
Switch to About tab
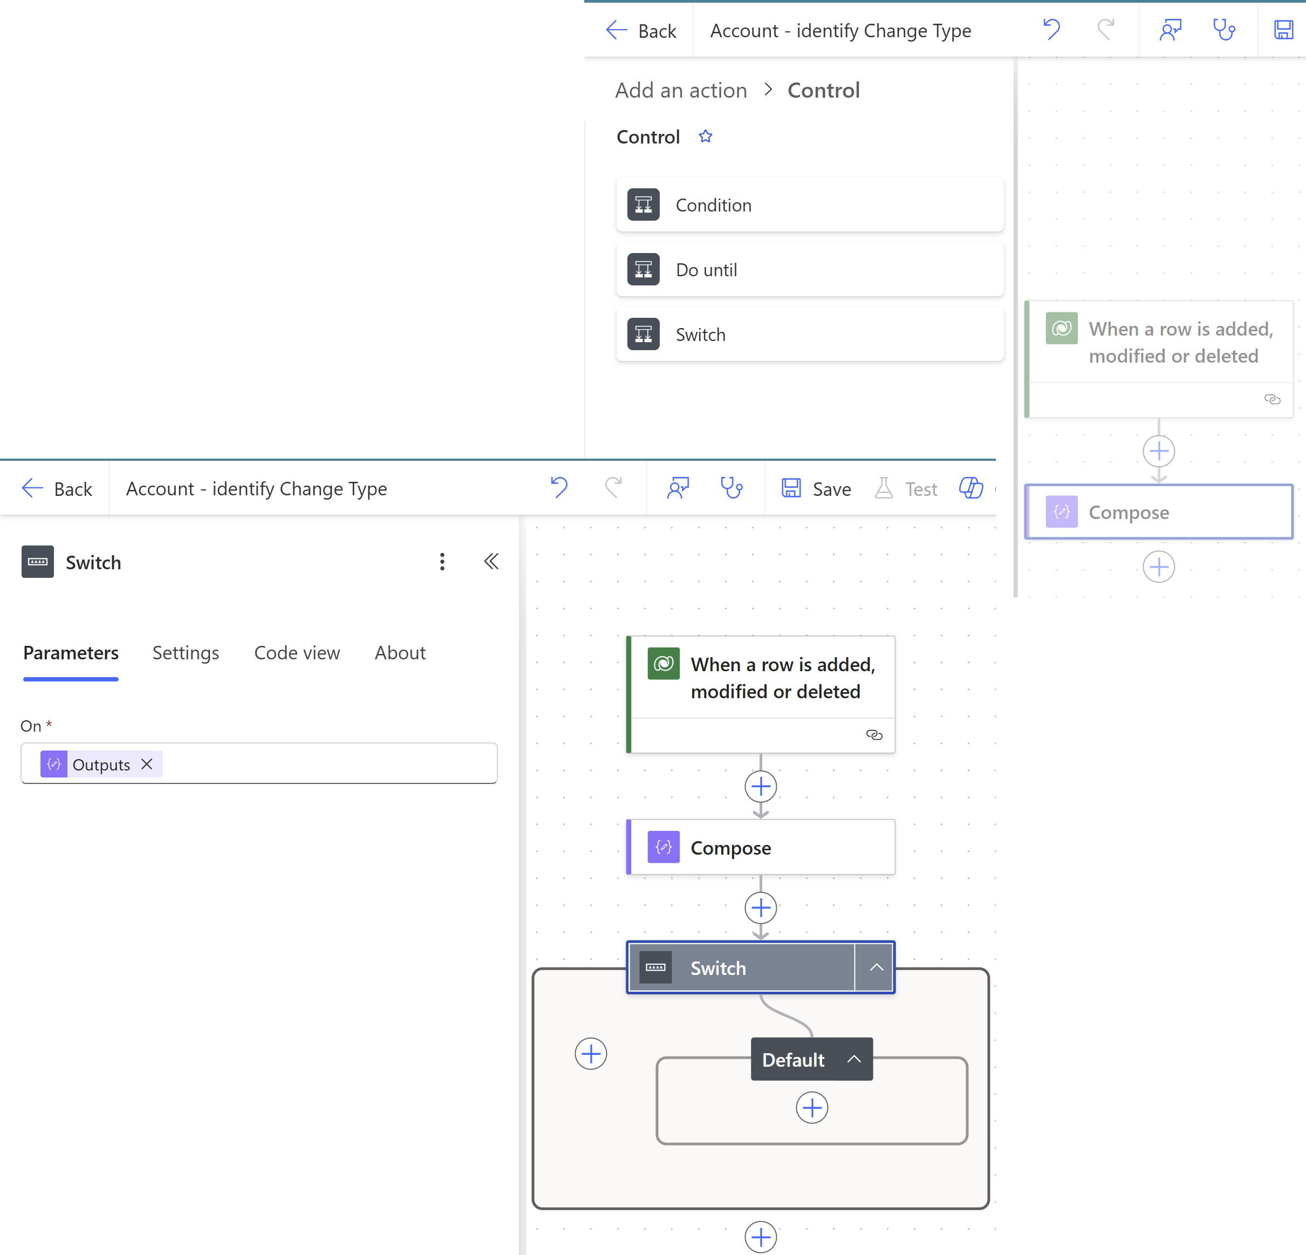click(x=400, y=652)
